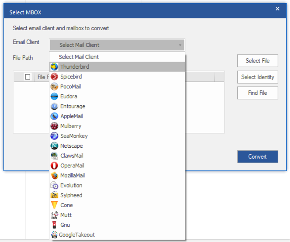Click the Mutt dog icon
290x242 pixels.
54,215
